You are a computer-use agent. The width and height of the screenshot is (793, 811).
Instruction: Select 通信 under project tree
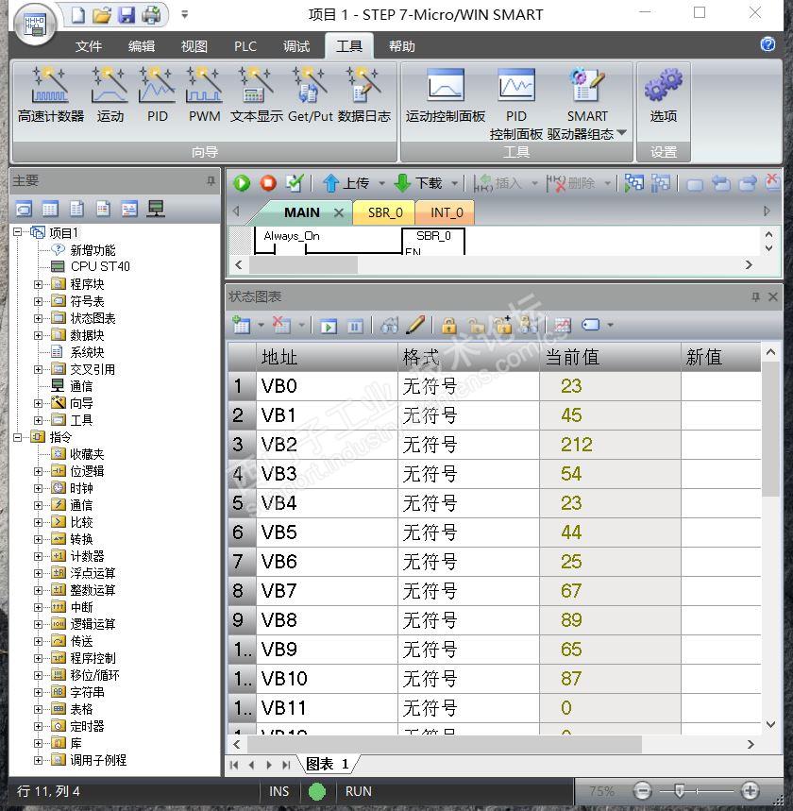coord(81,386)
